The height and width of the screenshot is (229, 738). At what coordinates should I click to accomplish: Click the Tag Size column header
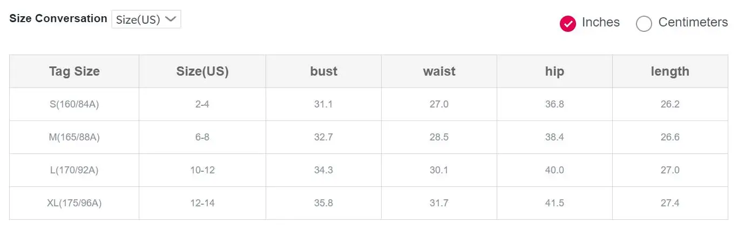coord(75,71)
